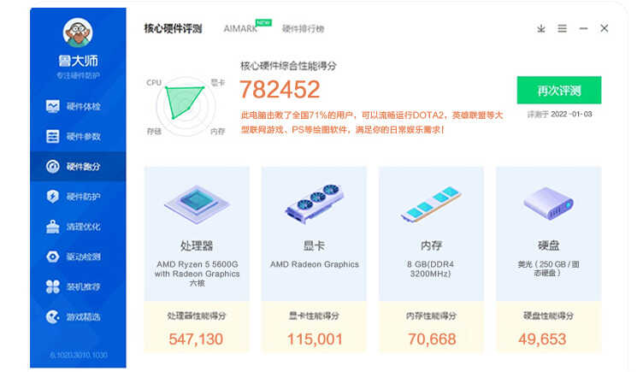Viewport: 643px width, 372px height.
Task: Open the hamburger menu icon
Action: pyautogui.click(x=563, y=28)
